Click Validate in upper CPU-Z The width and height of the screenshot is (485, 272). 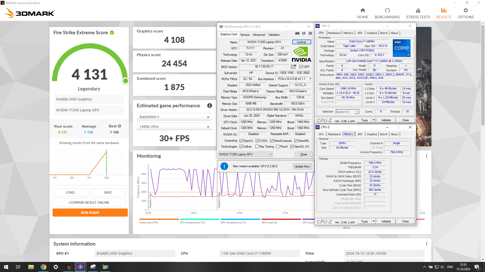tap(386, 120)
